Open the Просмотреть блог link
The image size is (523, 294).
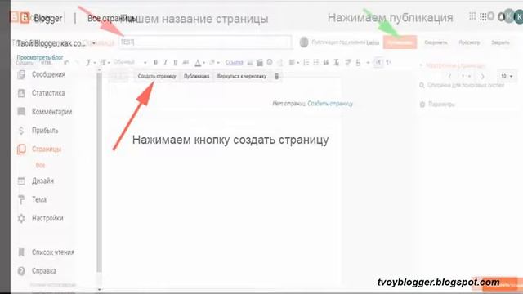[x=40, y=57]
